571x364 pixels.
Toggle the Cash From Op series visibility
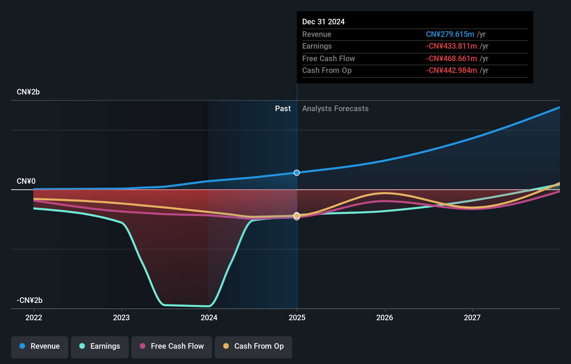(254, 346)
